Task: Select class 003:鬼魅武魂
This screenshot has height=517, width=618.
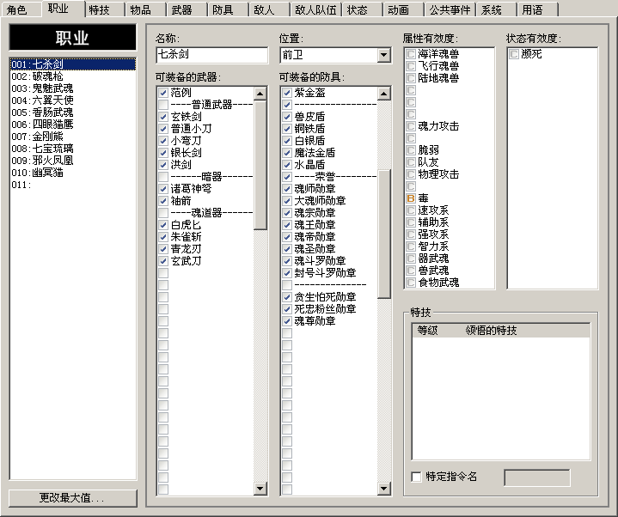Action: pyautogui.click(x=73, y=88)
